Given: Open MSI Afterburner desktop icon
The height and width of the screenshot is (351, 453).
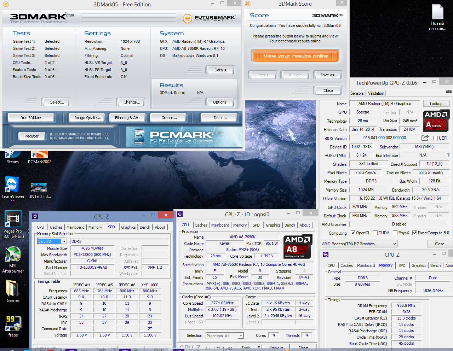Looking at the screenshot, I should (x=13, y=260).
